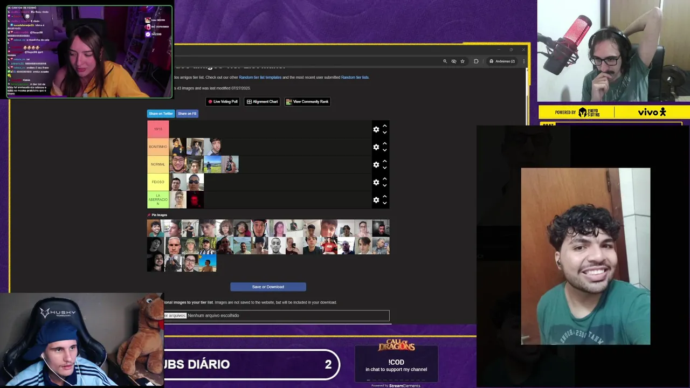Screen dimensions: 690x388
Task: Move the BONITINHO row up with the arrow
Action: click(x=384, y=144)
